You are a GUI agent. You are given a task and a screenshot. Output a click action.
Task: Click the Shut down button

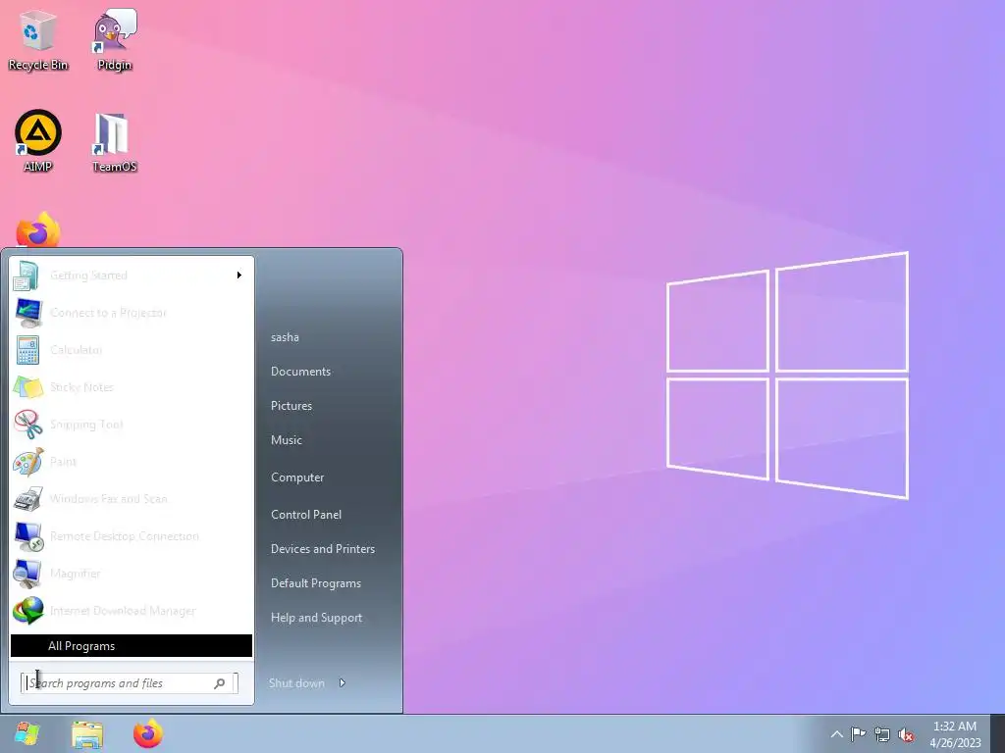click(296, 683)
